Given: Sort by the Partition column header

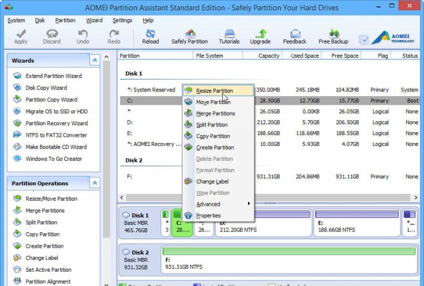Looking at the screenshot, I should point(155,55).
